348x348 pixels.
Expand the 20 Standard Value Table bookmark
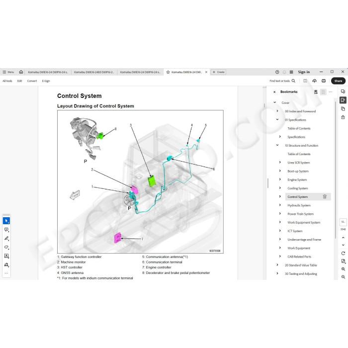coord(277,265)
